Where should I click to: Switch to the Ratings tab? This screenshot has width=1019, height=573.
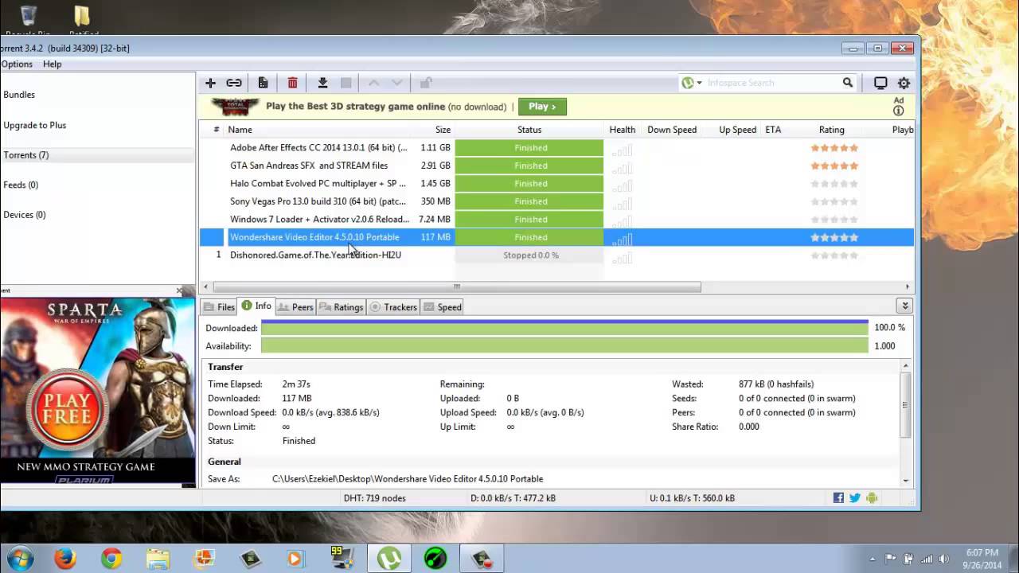point(341,307)
